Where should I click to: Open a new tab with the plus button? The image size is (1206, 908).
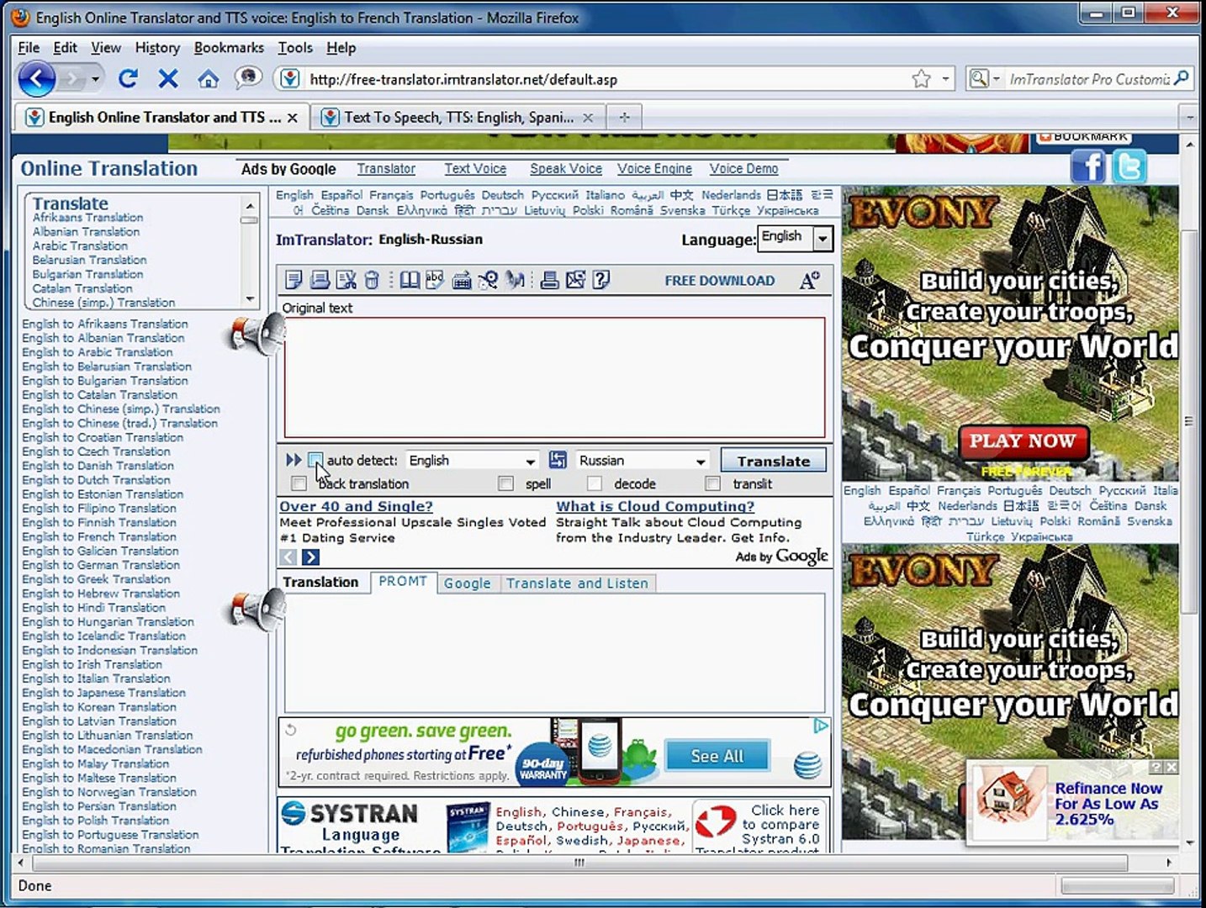624,117
